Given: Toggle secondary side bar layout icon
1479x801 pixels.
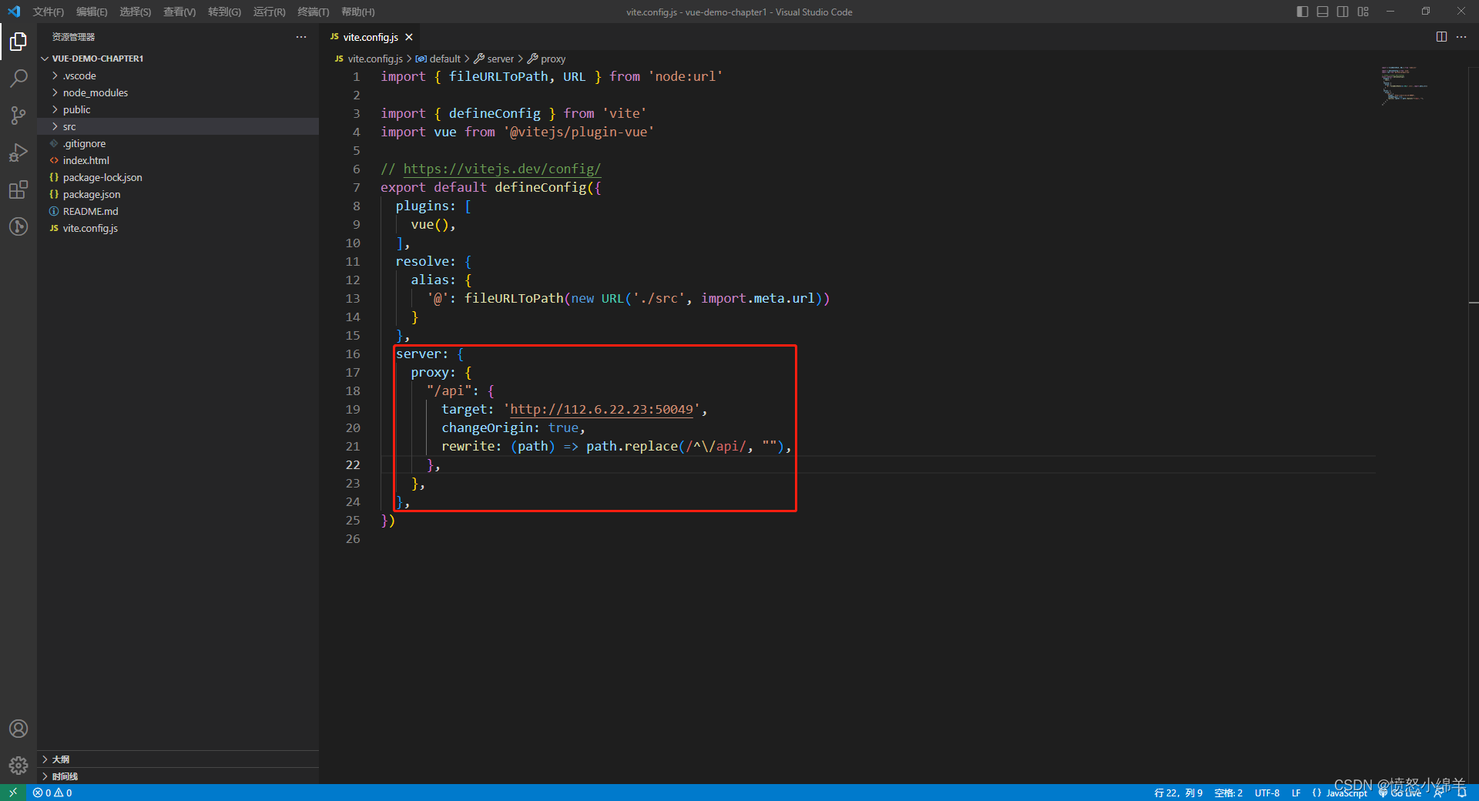Looking at the screenshot, I should point(1343,12).
